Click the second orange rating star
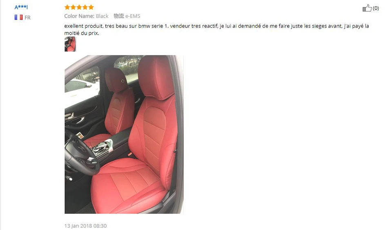Image resolution: width=392 pixels, height=230 pixels. click(x=73, y=7)
